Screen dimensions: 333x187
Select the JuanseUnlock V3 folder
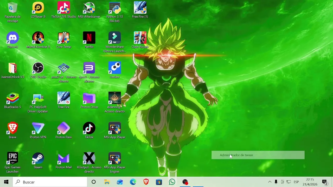click(12, 70)
